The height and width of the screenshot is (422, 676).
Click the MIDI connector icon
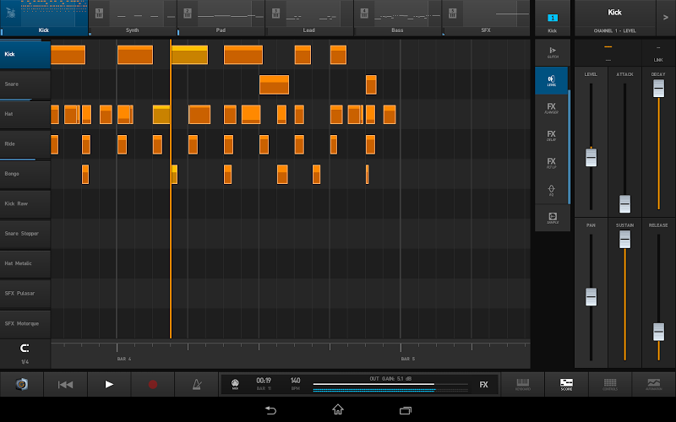(x=235, y=383)
